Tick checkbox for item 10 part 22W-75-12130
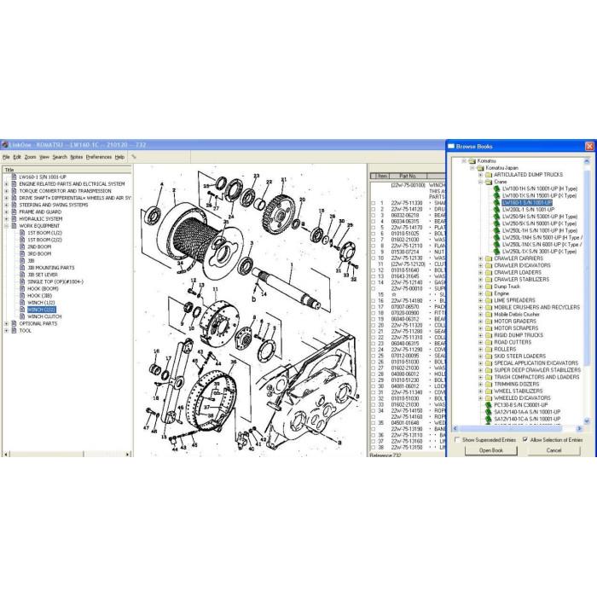597x597 pixels. point(374,258)
